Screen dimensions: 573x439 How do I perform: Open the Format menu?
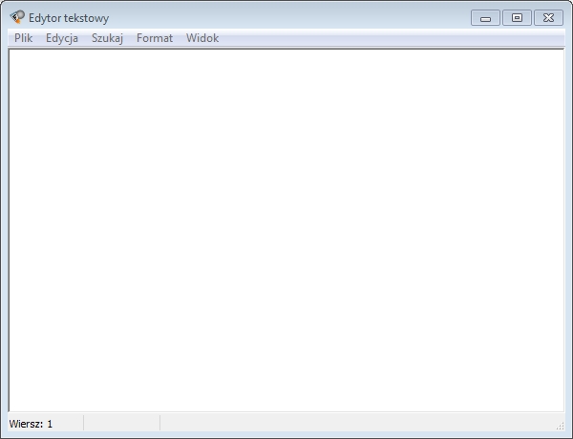(x=155, y=38)
